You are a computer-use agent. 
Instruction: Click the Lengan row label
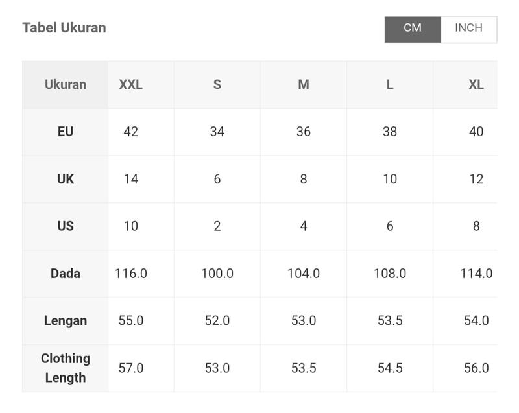(x=66, y=321)
